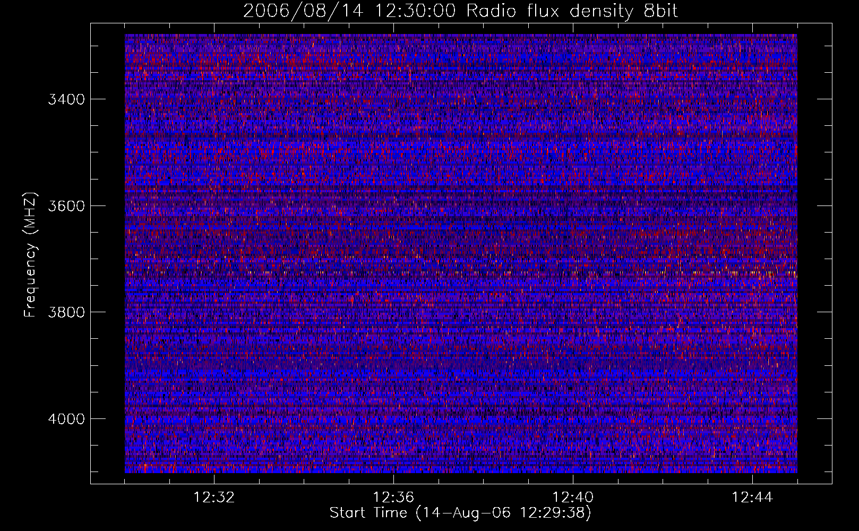Click the 'Start Time (14-Aug-06 12:29:38)' axis label
This screenshot has height=531, width=859.
coord(460,513)
